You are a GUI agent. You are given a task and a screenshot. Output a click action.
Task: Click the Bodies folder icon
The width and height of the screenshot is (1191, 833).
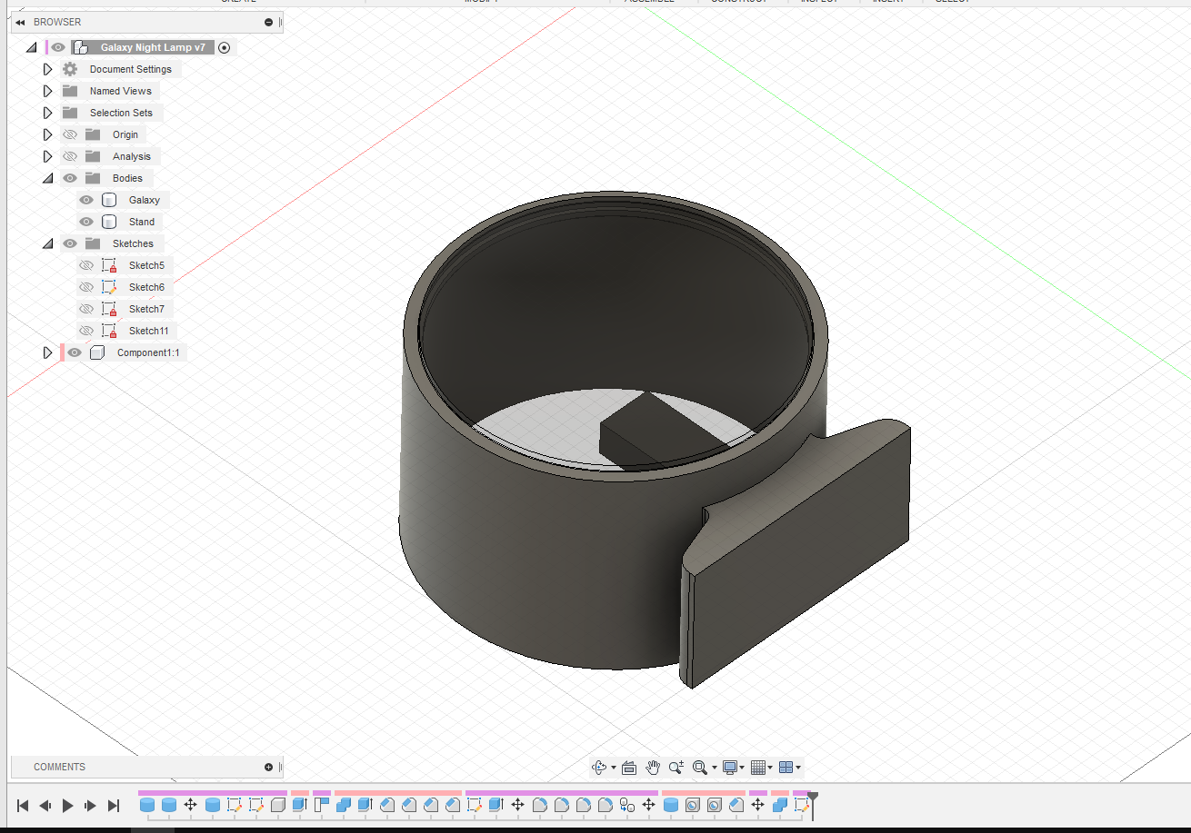click(x=93, y=178)
